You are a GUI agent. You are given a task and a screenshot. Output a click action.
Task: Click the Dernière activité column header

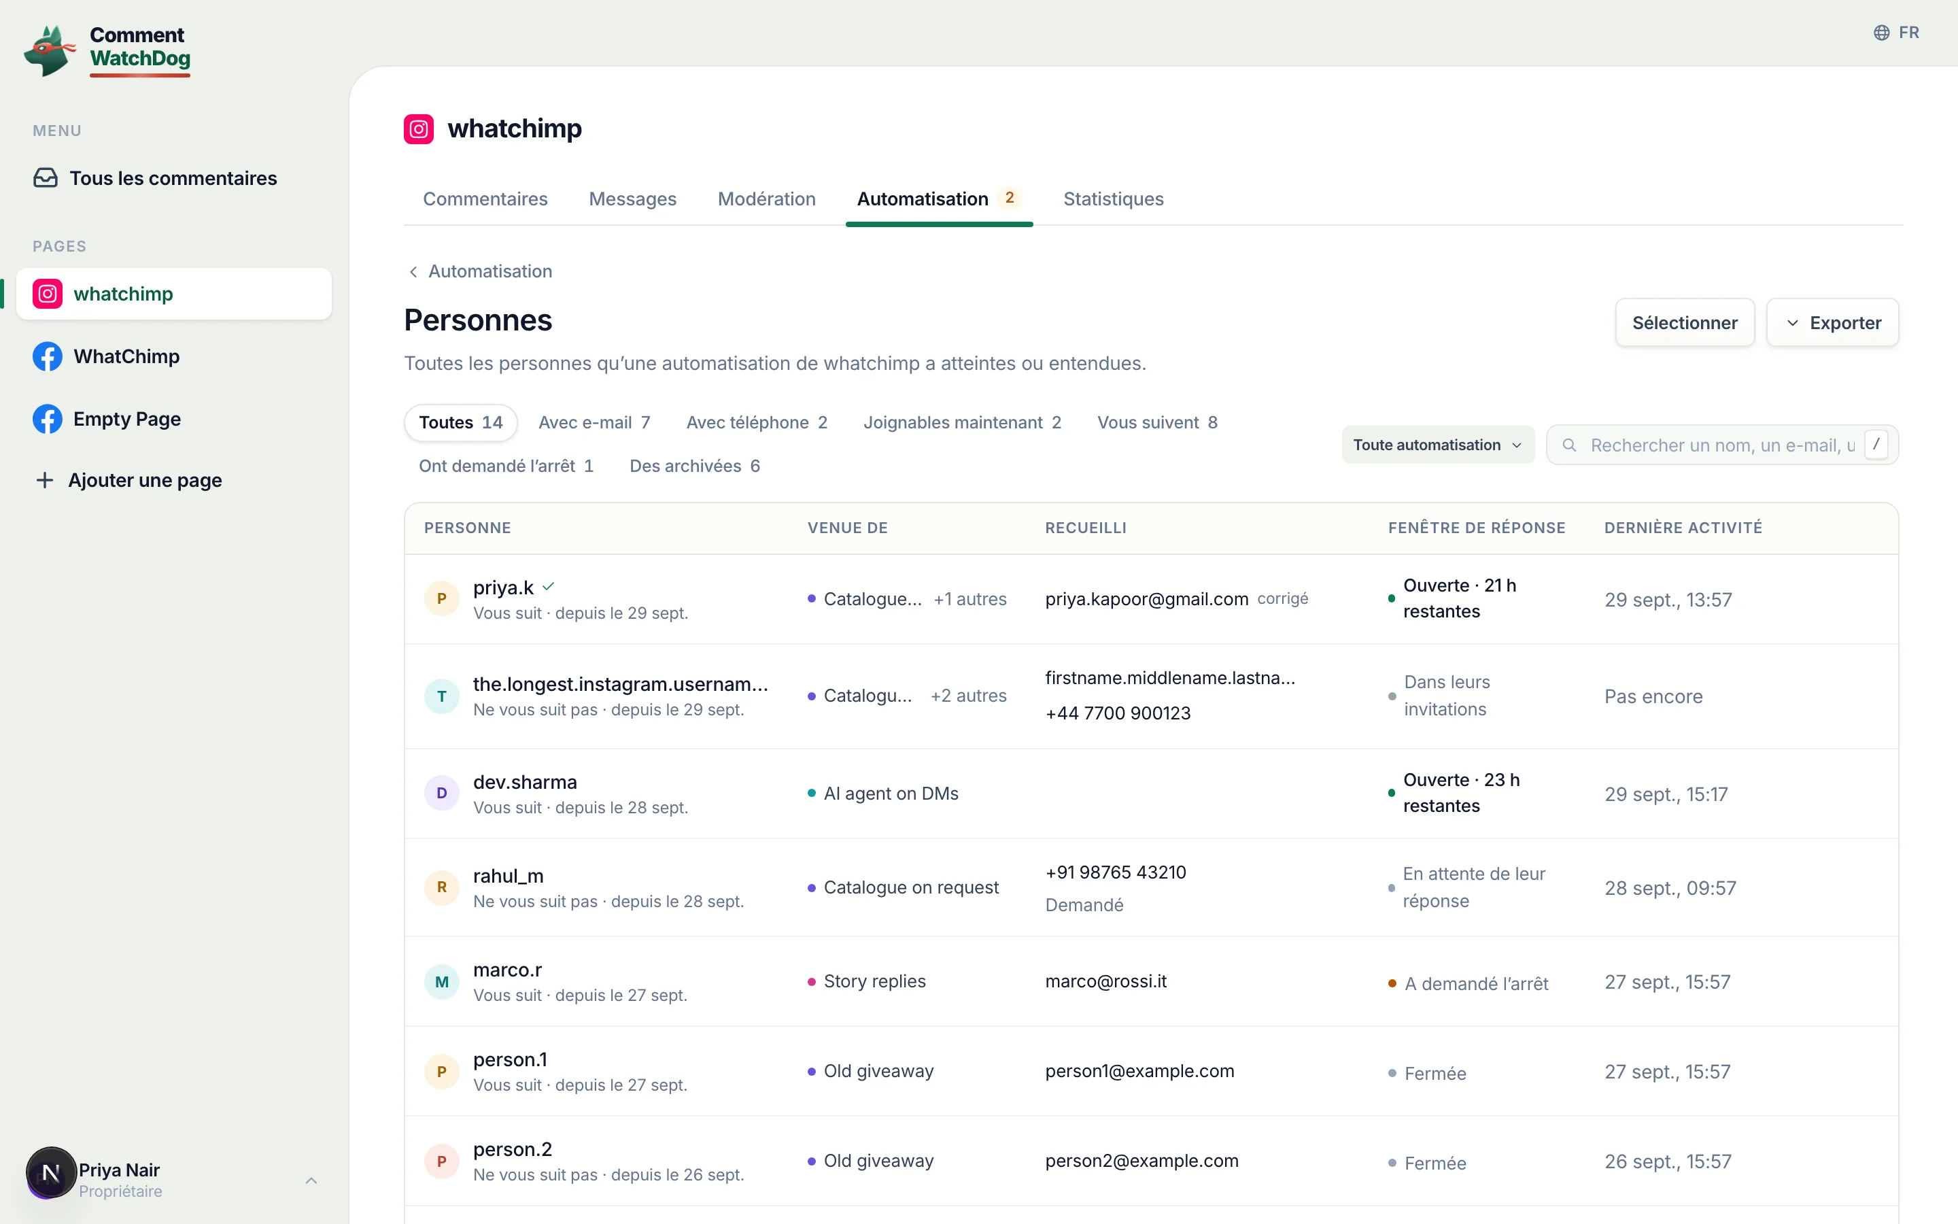coord(1683,528)
